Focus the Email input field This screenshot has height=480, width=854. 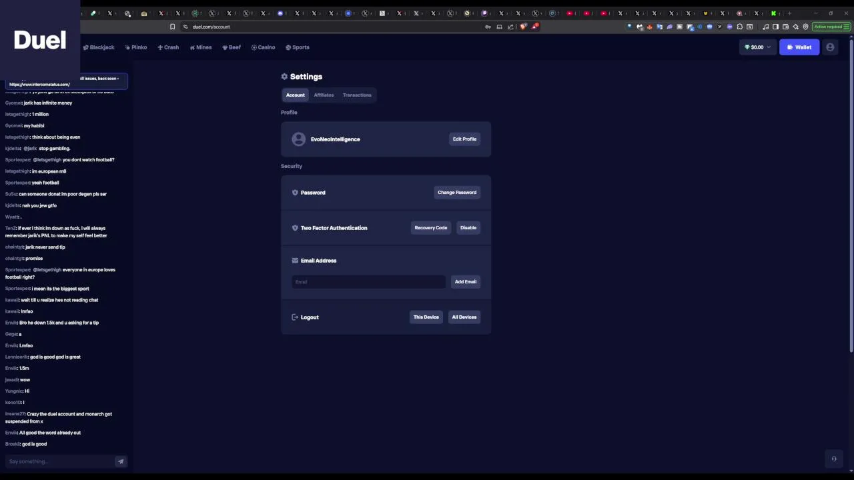[x=368, y=282]
